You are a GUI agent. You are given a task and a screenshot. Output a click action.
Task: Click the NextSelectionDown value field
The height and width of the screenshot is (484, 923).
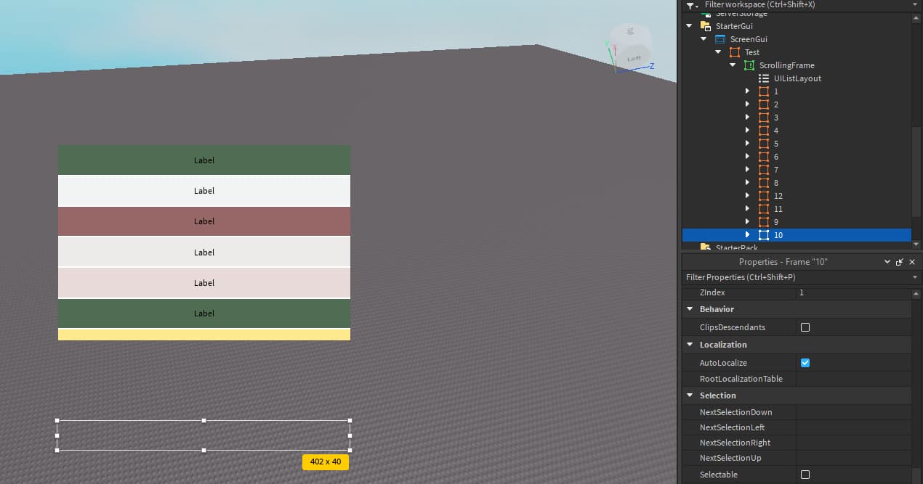853,412
